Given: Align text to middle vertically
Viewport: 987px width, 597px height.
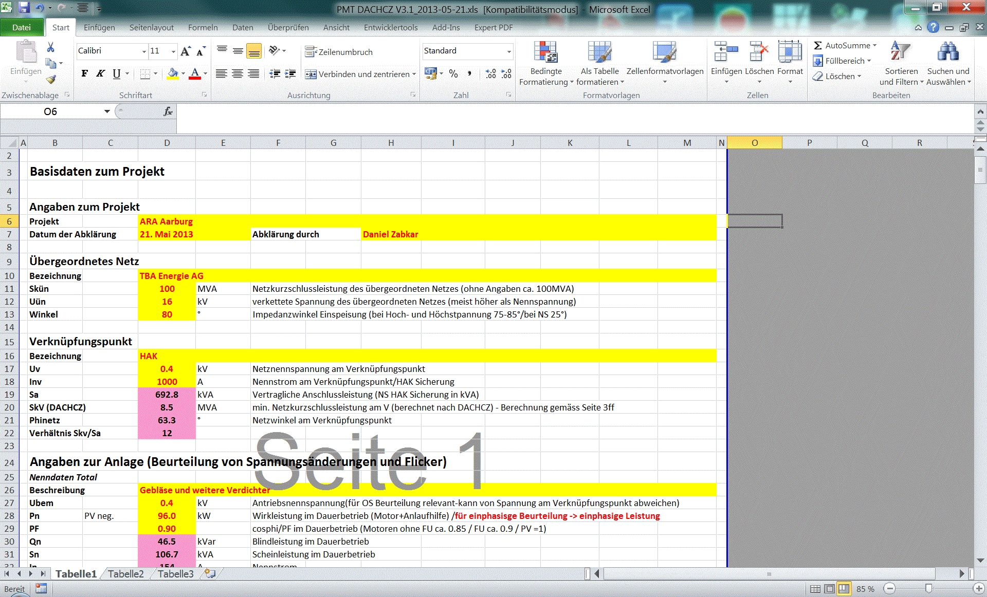Looking at the screenshot, I should (x=237, y=51).
